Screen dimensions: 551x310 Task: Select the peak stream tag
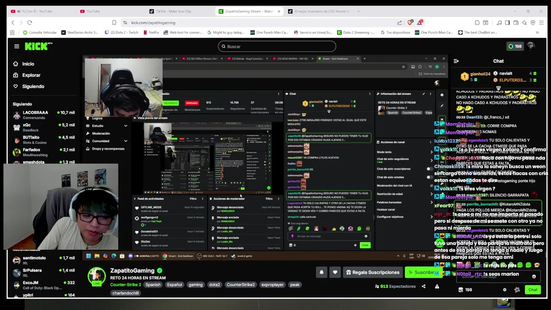click(295, 285)
